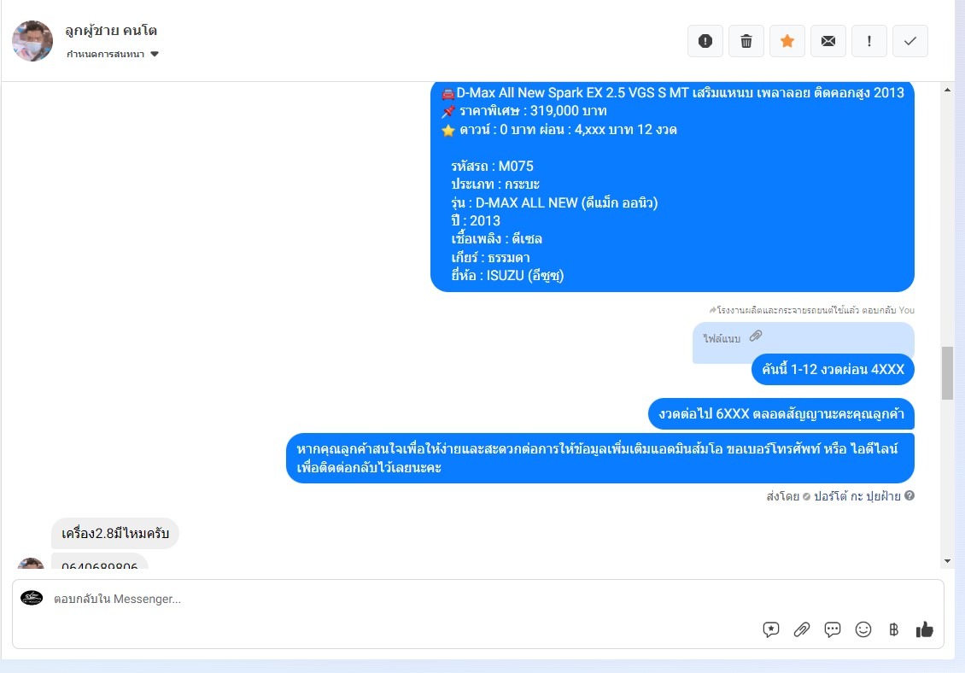Mark conversation unread with envelope icon
Image resolution: width=965 pixels, height=673 pixels.
(x=828, y=41)
